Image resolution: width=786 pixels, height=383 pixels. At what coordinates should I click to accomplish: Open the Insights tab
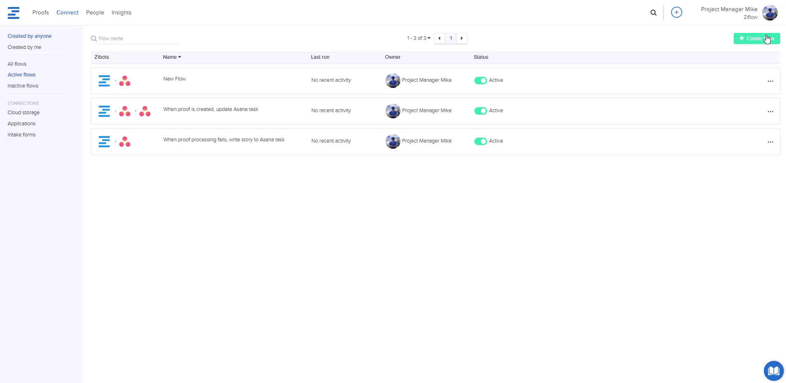pyautogui.click(x=121, y=13)
